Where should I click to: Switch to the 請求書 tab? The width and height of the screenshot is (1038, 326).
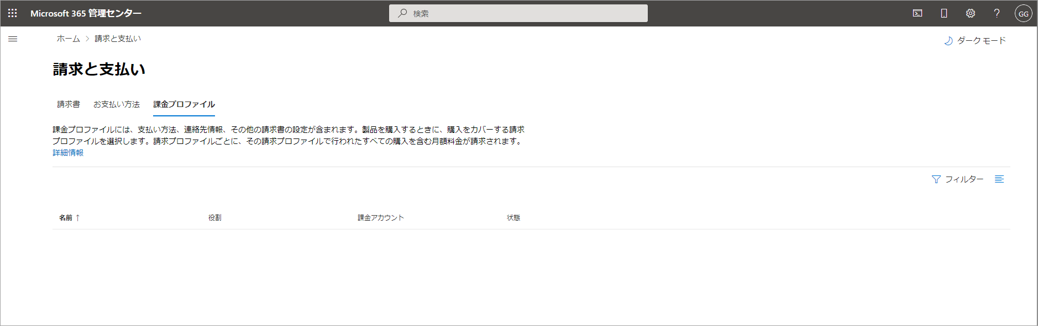[69, 104]
